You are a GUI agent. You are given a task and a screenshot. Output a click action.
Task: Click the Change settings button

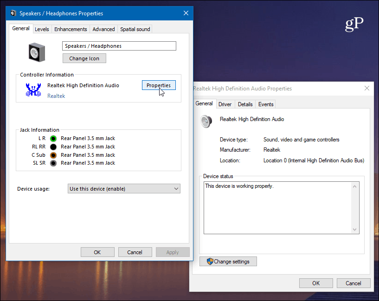[x=228, y=262]
